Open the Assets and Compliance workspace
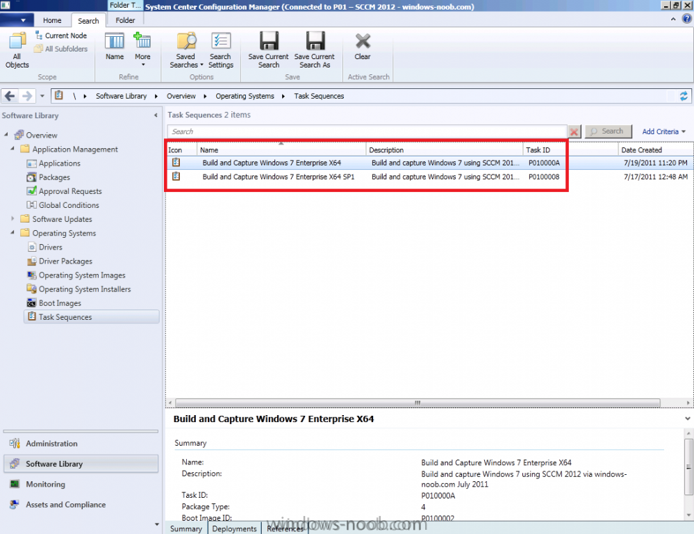This screenshot has width=694, height=534. pyautogui.click(x=81, y=505)
